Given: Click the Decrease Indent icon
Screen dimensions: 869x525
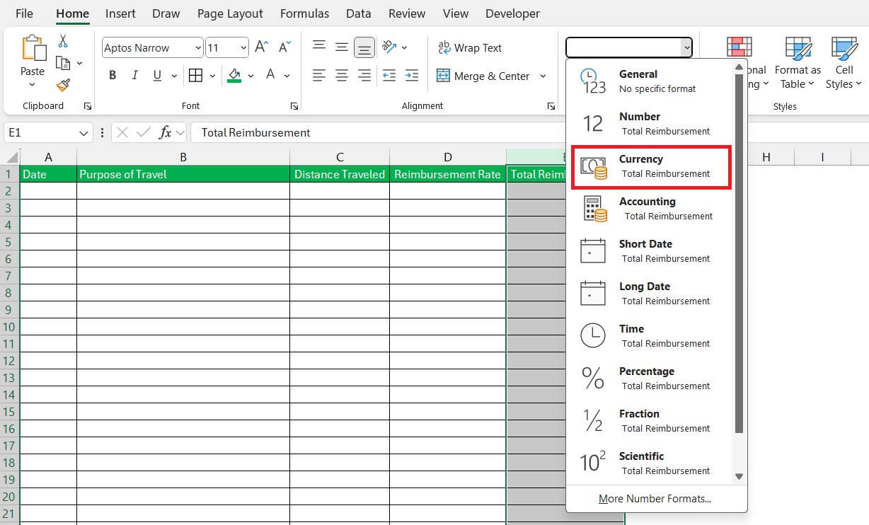Looking at the screenshot, I should 389,75.
